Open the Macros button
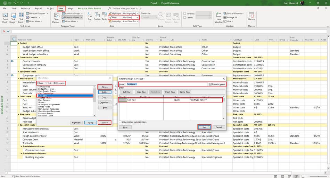This screenshot has width=330, height=178. [251, 17]
